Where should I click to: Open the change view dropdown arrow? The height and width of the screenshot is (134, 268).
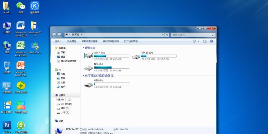[198, 41]
